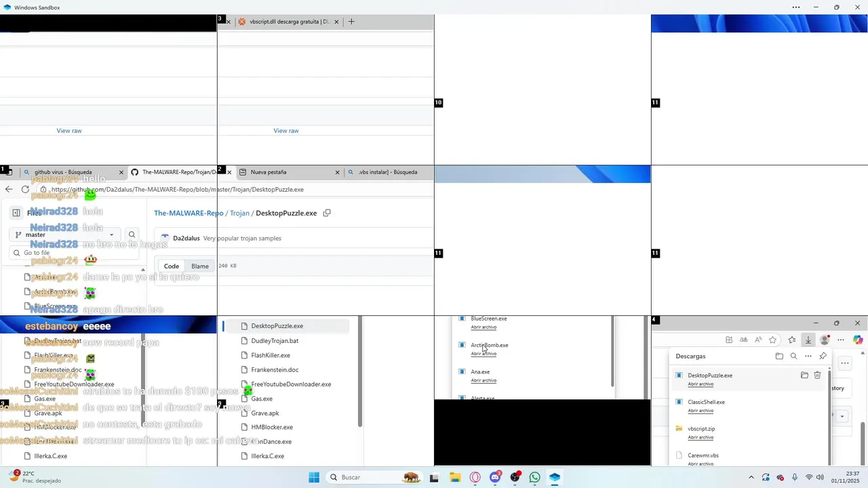Open Da2dalus author link
The height and width of the screenshot is (488, 868).
[x=186, y=239]
